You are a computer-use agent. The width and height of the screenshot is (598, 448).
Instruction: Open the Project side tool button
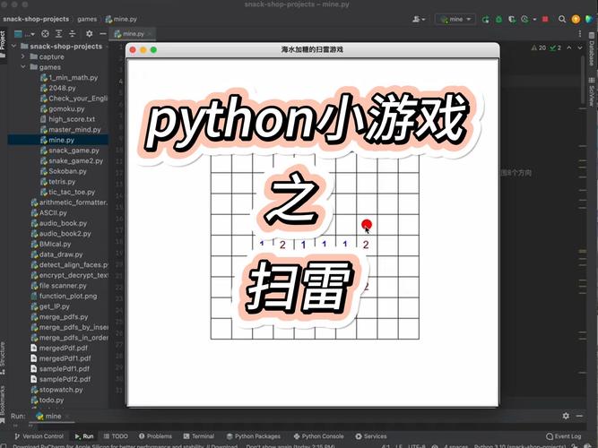3,44
